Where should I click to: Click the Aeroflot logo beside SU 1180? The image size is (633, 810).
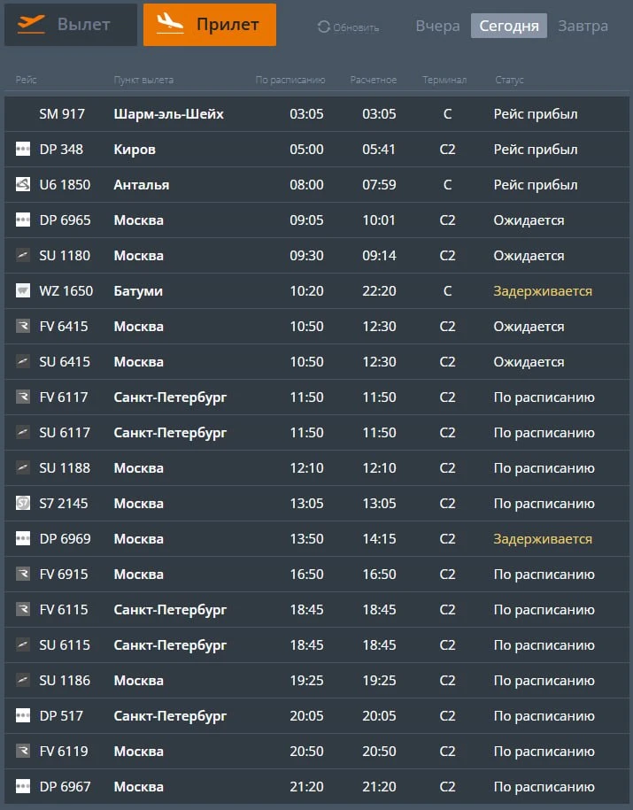point(23,255)
